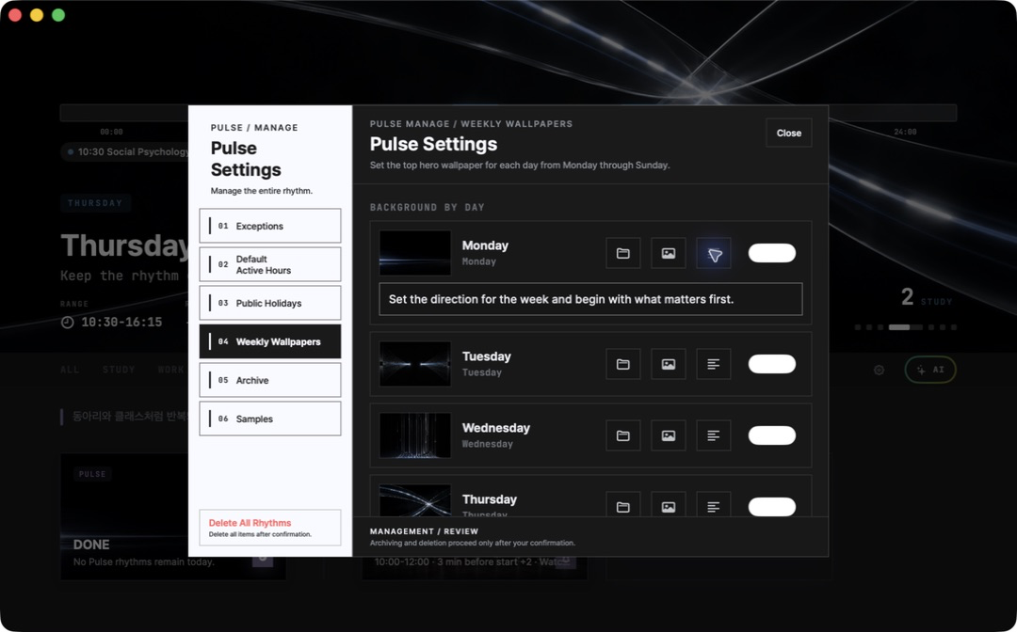Toggle the Thursday wallpaper switch
Viewport: 1017px width, 632px height.
[x=772, y=507]
